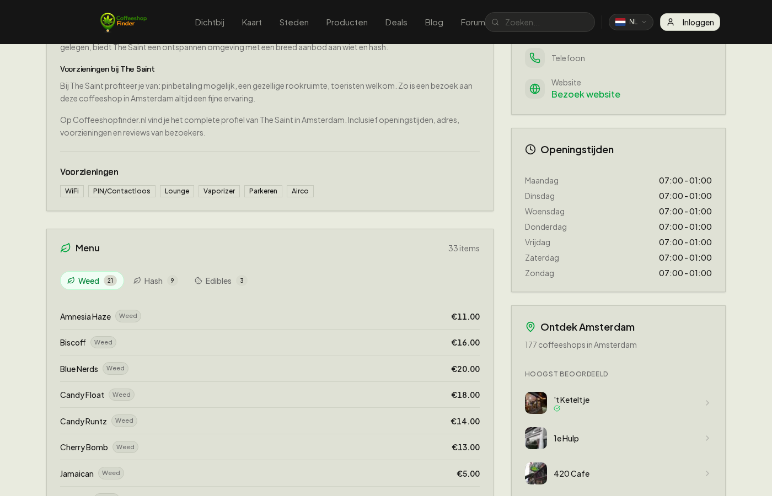Click the user icon beside Inloggen
This screenshot has width=772, height=496.
[671, 22]
